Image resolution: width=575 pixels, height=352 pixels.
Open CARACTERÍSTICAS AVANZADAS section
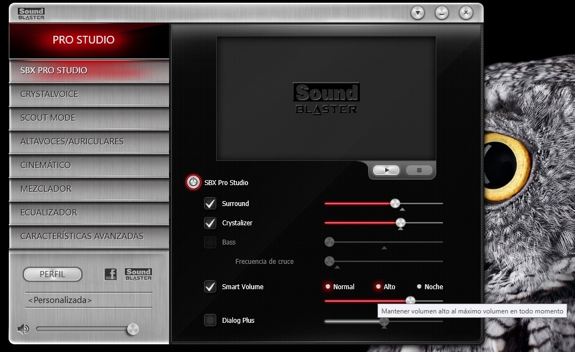pyautogui.click(x=89, y=236)
